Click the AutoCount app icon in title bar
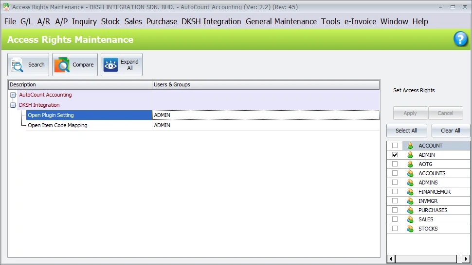 coord(6,7)
